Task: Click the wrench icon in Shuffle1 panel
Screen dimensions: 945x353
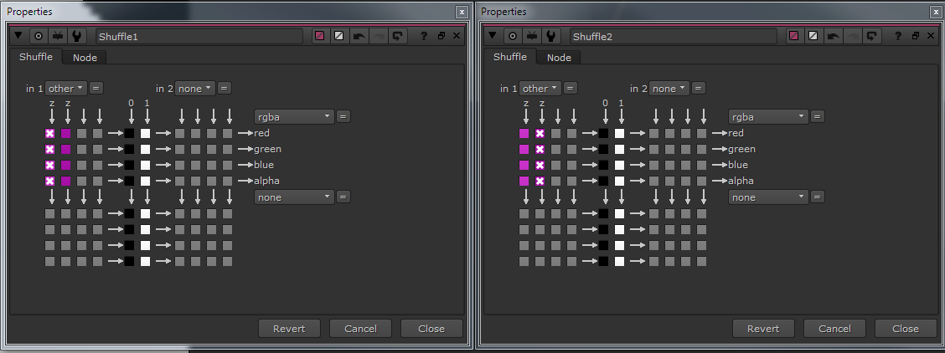Action: click(76, 36)
